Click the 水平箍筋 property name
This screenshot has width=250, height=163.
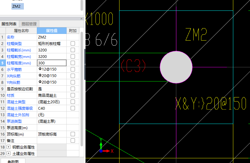(14, 69)
